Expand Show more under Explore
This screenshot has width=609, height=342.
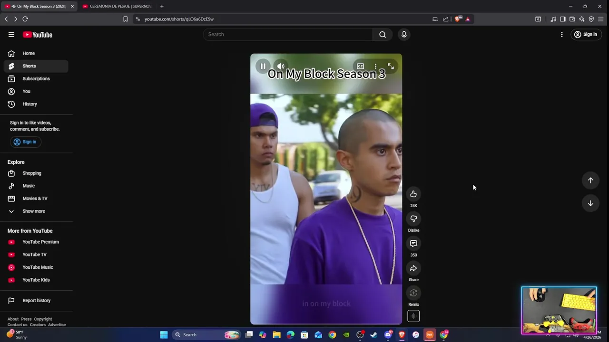36,211
